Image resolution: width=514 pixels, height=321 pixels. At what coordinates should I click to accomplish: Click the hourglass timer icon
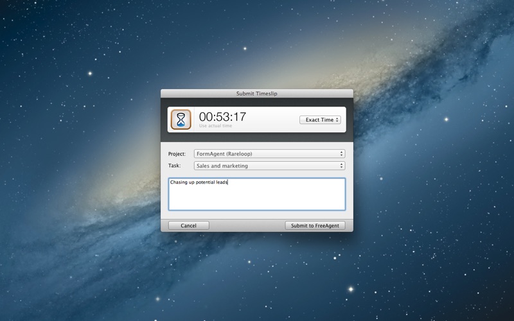pyautogui.click(x=181, y=119)
